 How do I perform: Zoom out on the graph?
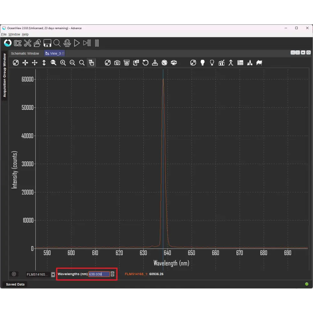pyautogui.click(x=73, y=63)
